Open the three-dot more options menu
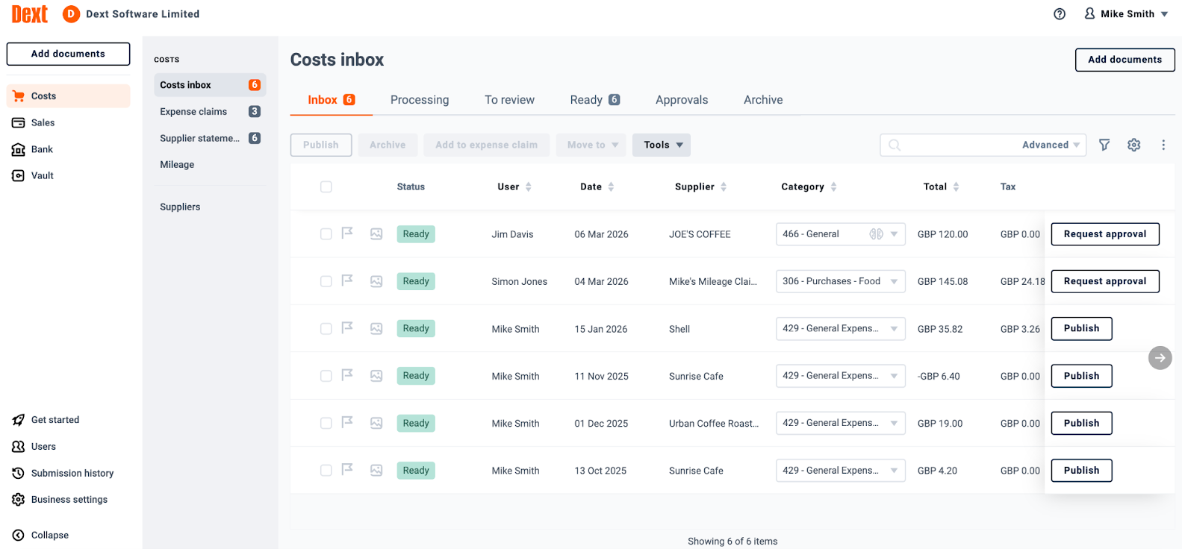Image resolution: width=1182 pixels, height=549 pixels. coord(1163,145)
